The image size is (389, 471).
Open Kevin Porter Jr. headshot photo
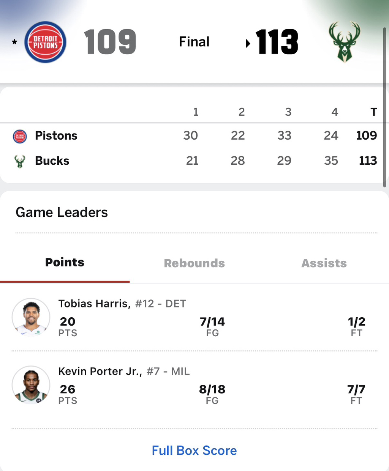tap(31, 385)
